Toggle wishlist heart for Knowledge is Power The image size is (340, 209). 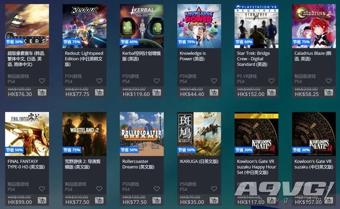[x=214, y=81]
